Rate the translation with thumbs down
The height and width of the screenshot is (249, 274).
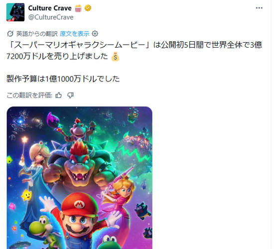pyautogui.click(x=70, y=95)
